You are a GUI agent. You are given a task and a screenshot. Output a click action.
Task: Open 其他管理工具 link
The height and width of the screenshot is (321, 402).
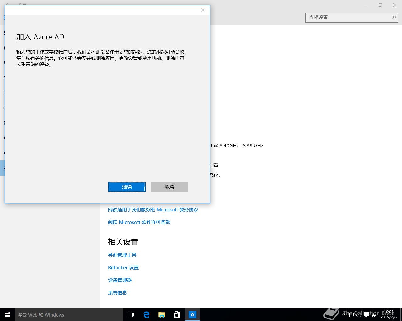(122, 255)
